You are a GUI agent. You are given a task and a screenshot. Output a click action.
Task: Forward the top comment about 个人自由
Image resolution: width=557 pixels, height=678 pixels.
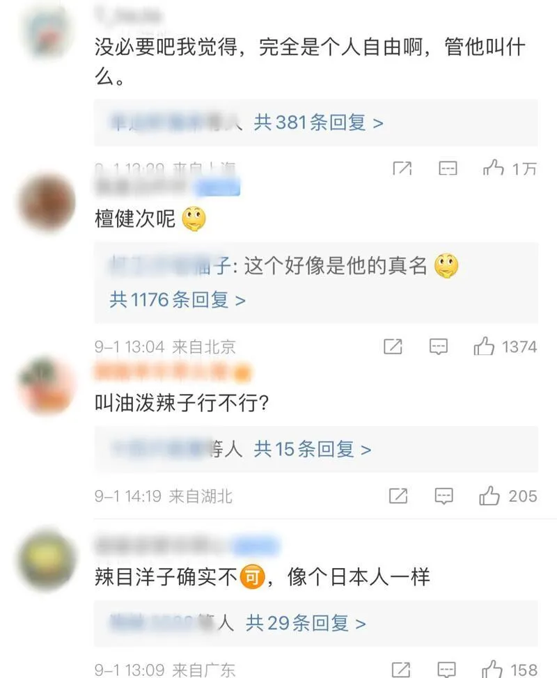tap(402, 168)
